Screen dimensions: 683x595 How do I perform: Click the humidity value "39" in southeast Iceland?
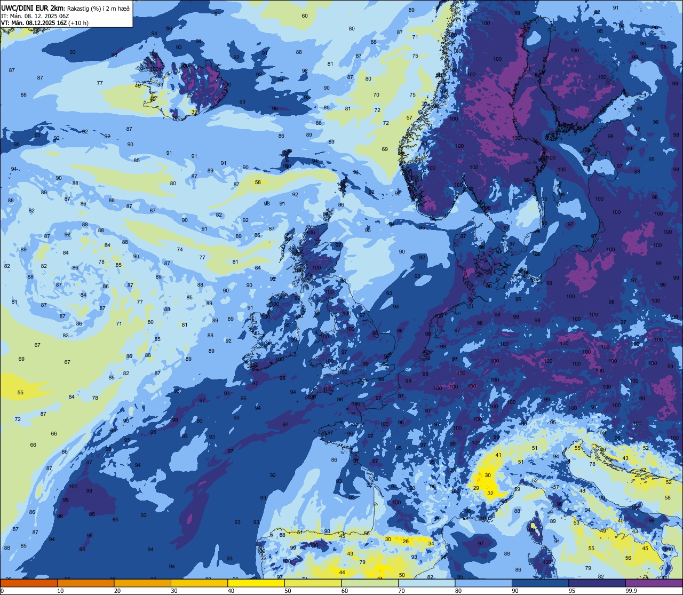point(194,112)
